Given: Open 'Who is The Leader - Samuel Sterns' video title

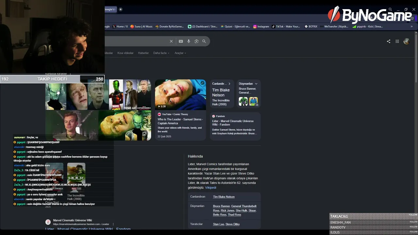Looking at the screenshot, I should [180, 121].
